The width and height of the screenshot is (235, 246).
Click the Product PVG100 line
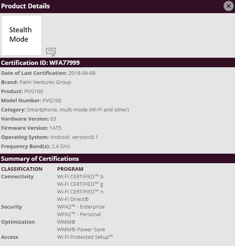tap(22, 91)
